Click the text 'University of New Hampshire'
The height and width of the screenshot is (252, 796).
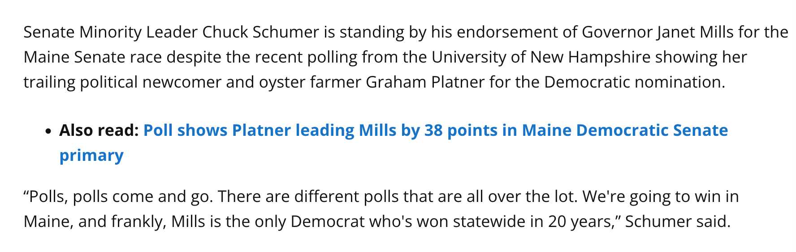point(541,57)
